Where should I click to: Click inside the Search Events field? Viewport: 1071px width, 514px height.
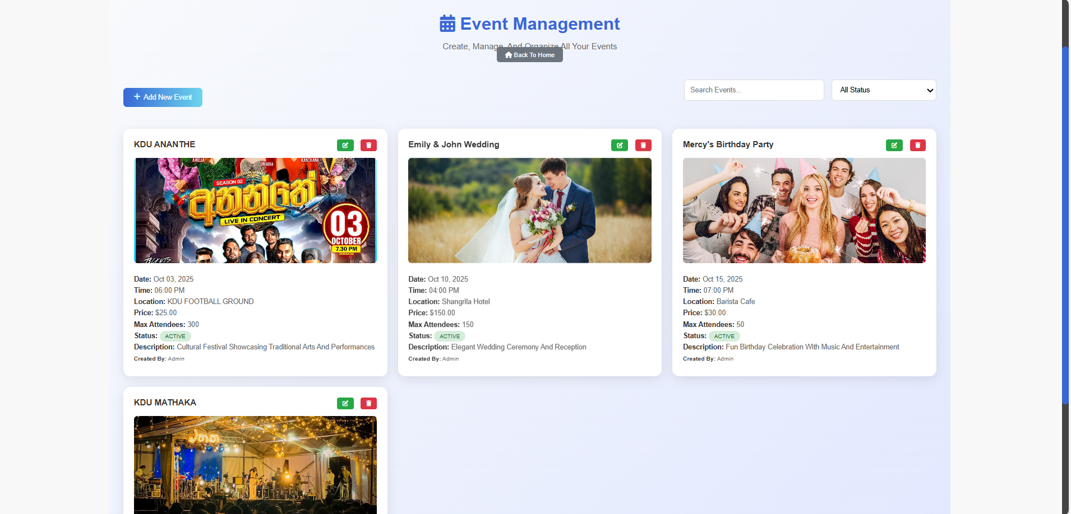click(754, 90)
